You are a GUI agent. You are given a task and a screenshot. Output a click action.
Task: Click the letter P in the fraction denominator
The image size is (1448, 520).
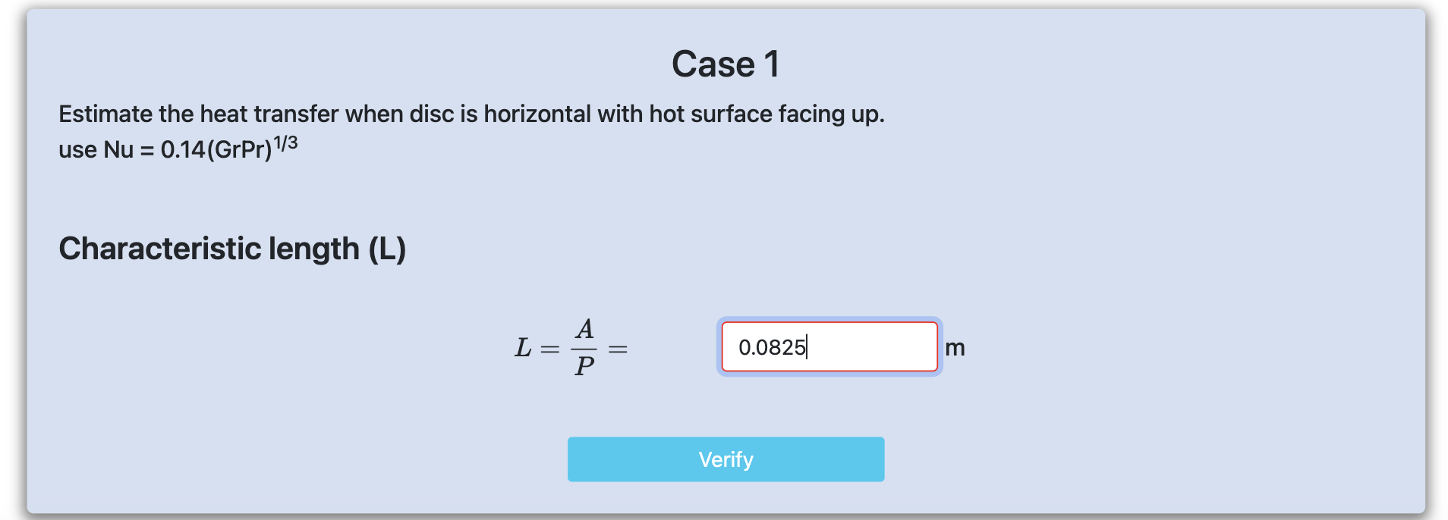coord(584,366)
